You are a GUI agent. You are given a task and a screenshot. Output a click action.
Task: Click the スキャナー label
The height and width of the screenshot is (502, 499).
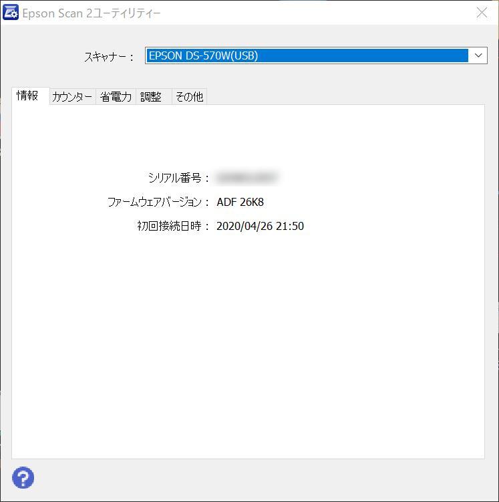coord(109,57)
